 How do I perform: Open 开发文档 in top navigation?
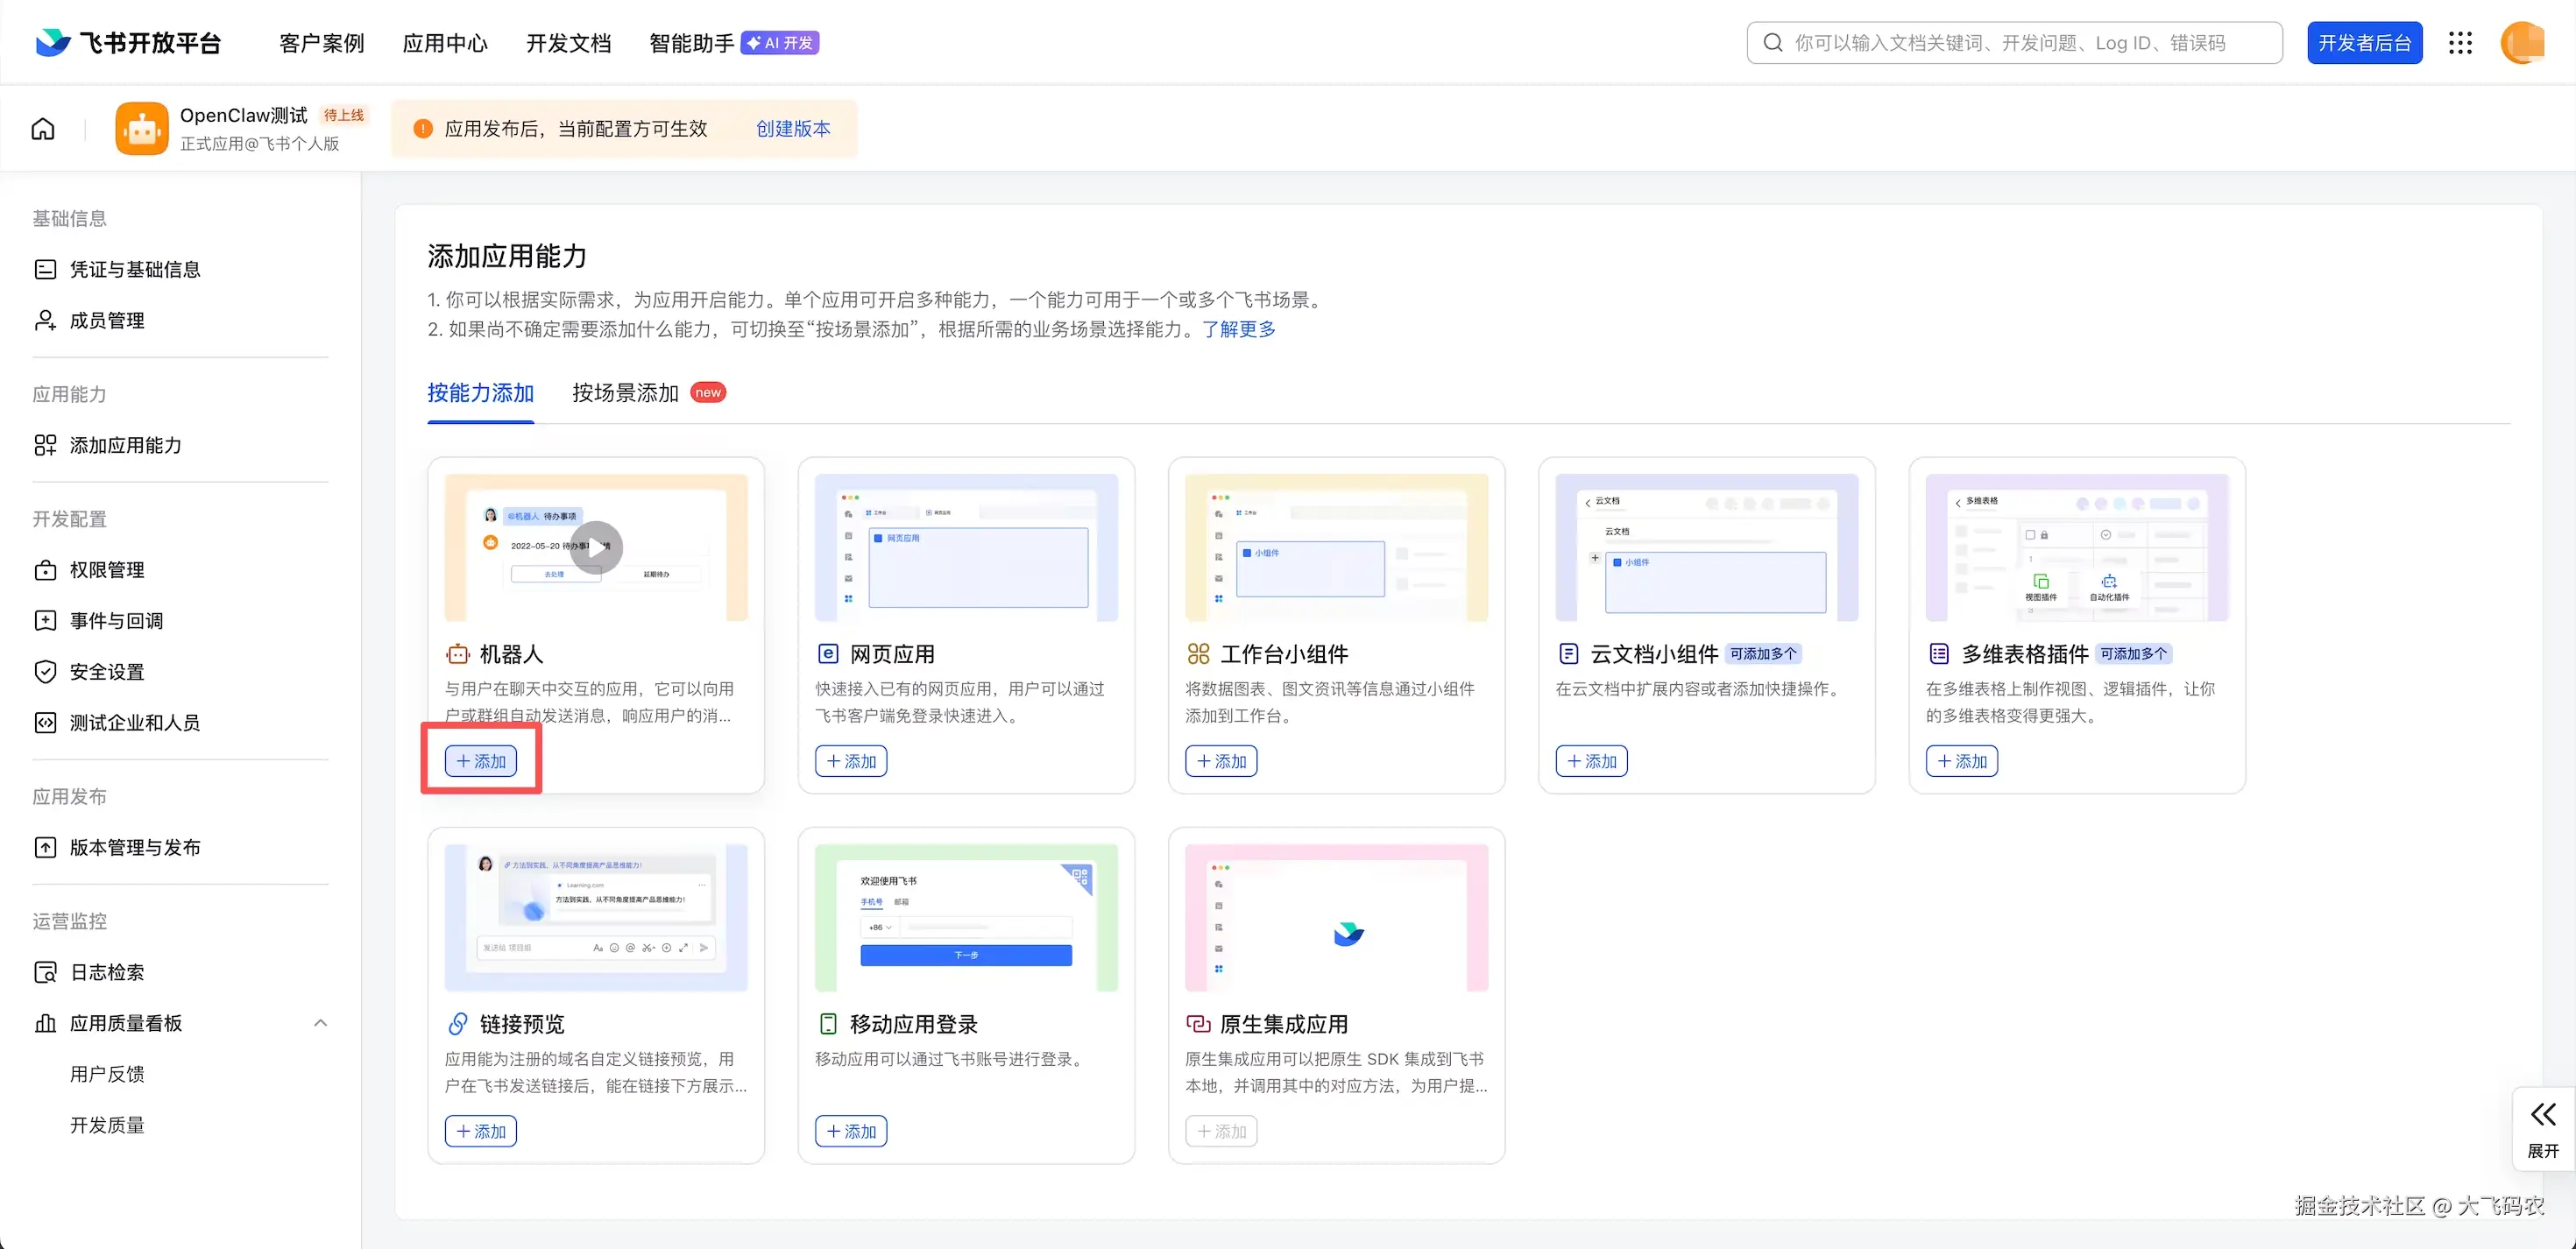tap(568, 43)
